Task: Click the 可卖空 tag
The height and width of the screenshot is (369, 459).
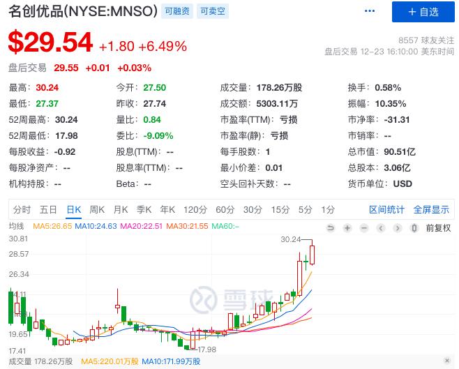Action: [x=213, y=11]
